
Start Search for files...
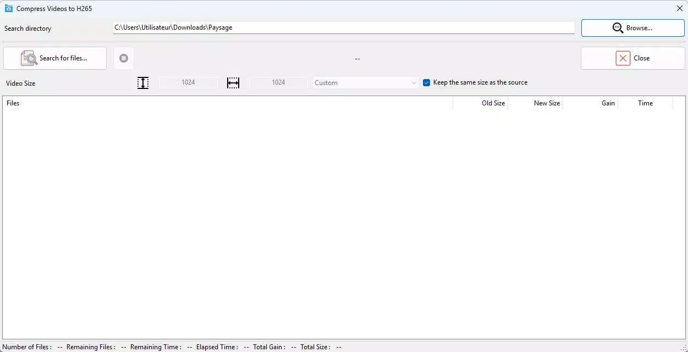(x=55, y=58)
